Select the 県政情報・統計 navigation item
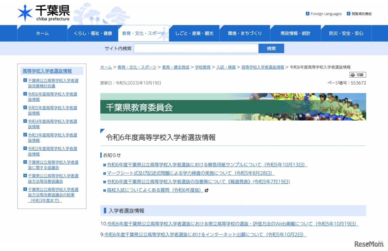 [296, 33]
